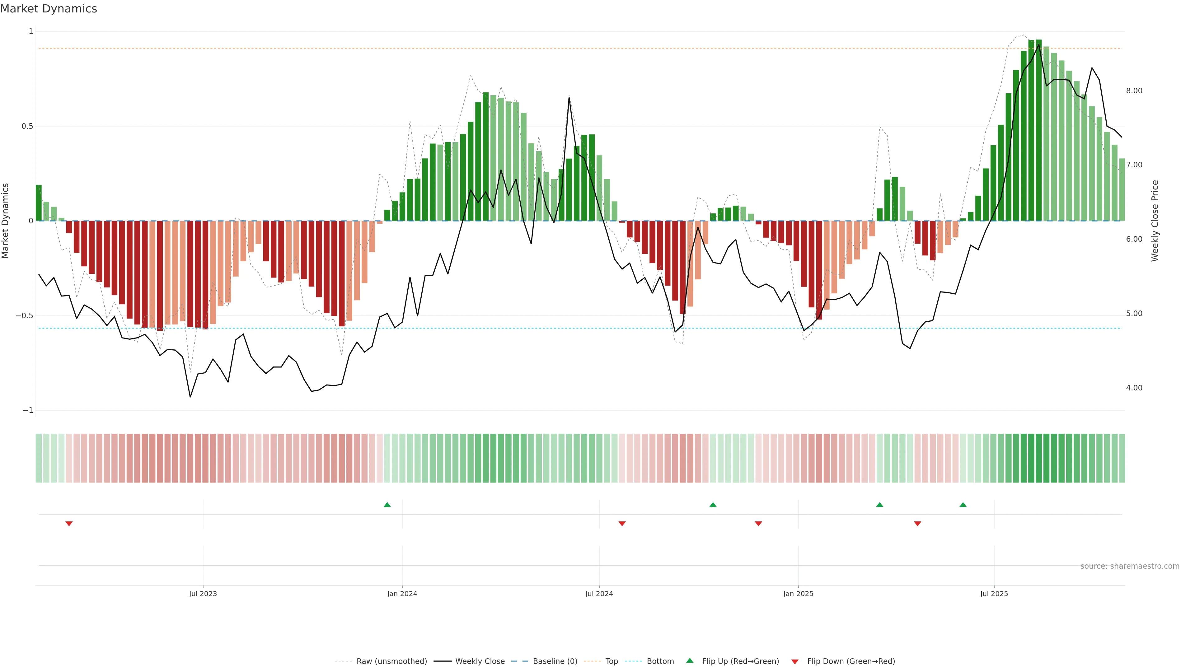The width and height of the screenshot is (1195, 672).
Task: Click the earliest red flip-down triangle before Jul 2023
Action: 69,524
